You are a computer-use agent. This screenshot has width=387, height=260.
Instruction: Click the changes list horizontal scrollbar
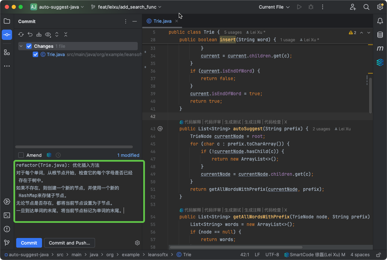(74, 147)
